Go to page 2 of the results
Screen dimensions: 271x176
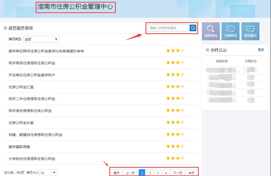(150, 173)
